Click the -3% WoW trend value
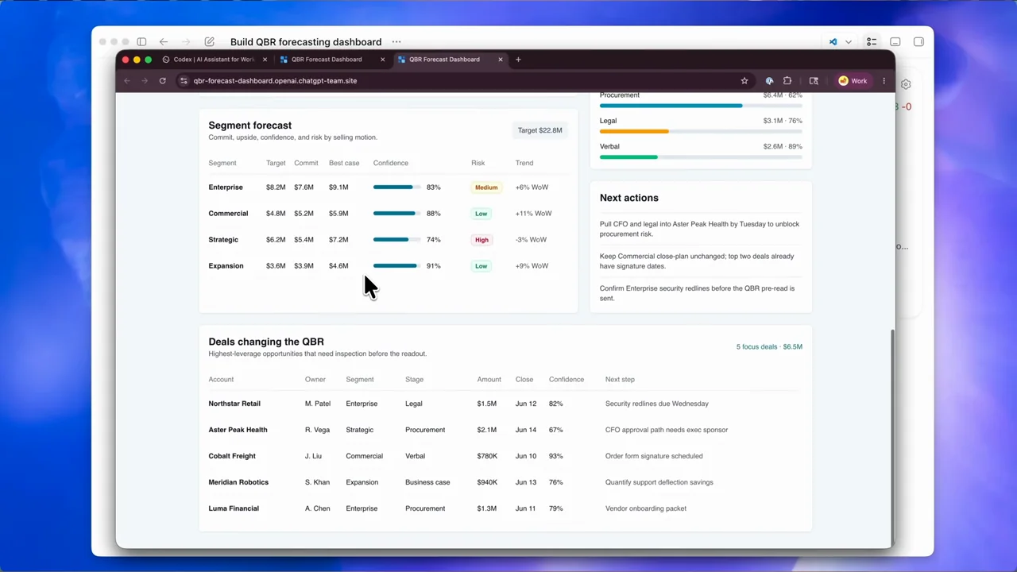This screenshot has height=572, width=1017. pyautogui.click(x=532, y=240)
